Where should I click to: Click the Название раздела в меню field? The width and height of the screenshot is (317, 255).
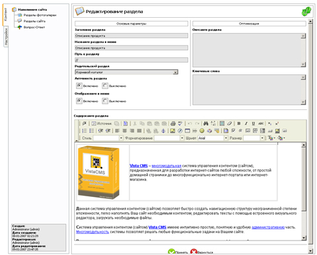pyautogui.click(x=131, y=48)
